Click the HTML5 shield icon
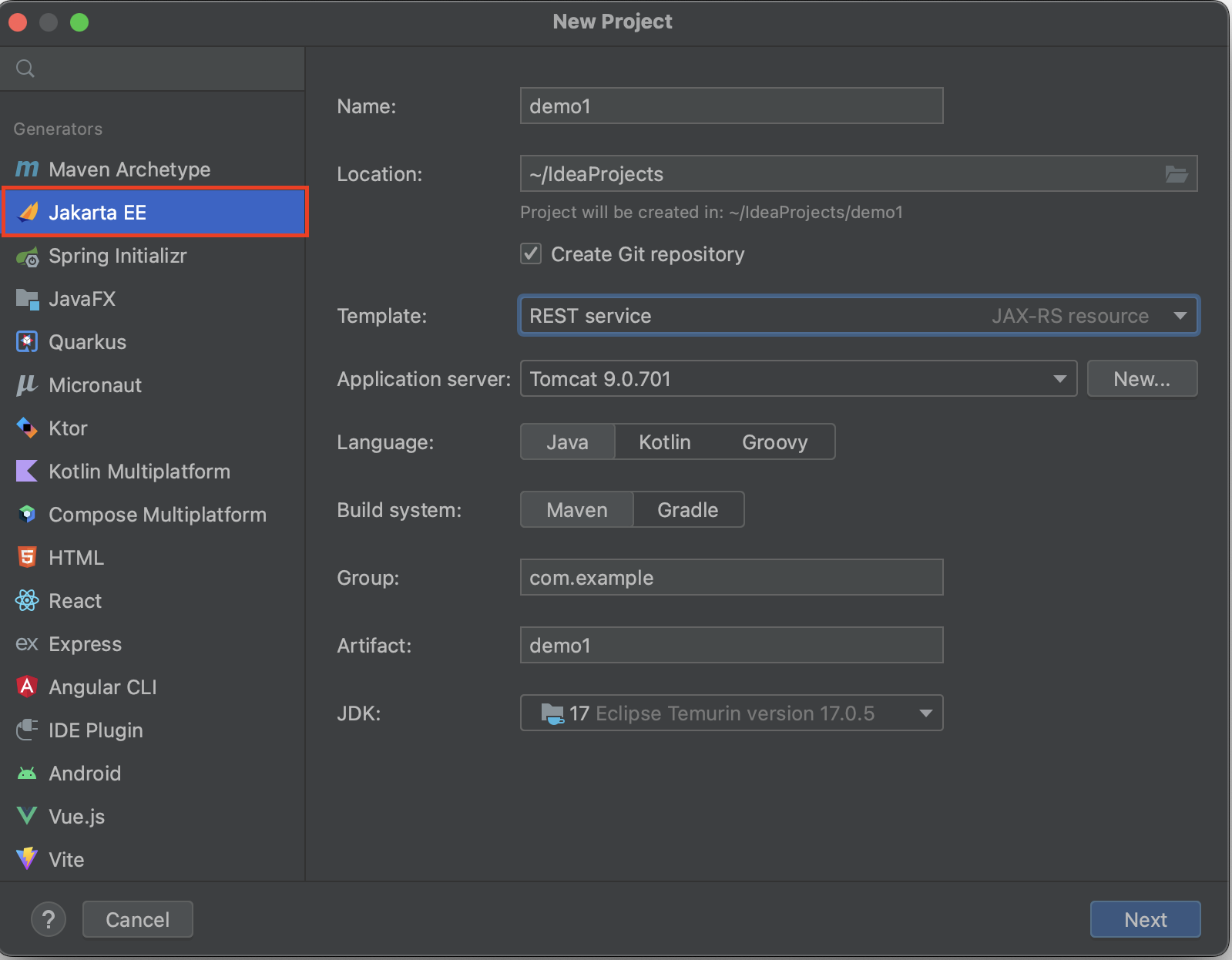Image resolution: width=1232 pixels, height=960 pixels. point(27,557)
